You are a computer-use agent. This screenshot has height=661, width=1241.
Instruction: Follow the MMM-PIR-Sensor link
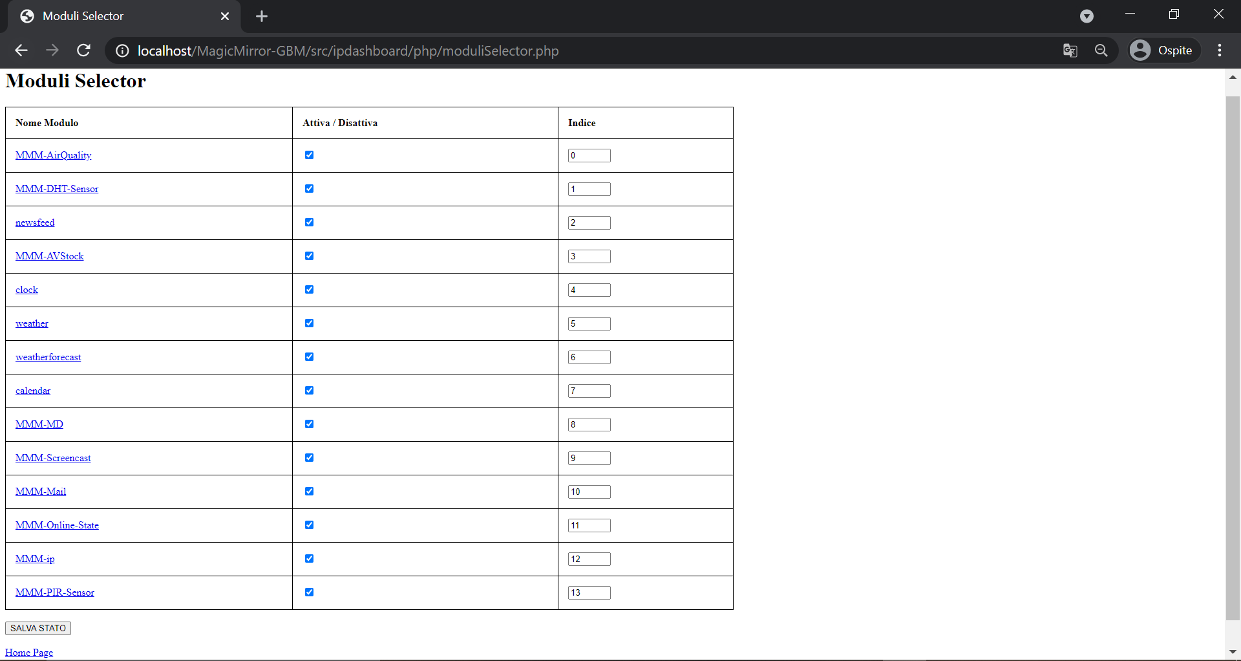pos(55,592)
